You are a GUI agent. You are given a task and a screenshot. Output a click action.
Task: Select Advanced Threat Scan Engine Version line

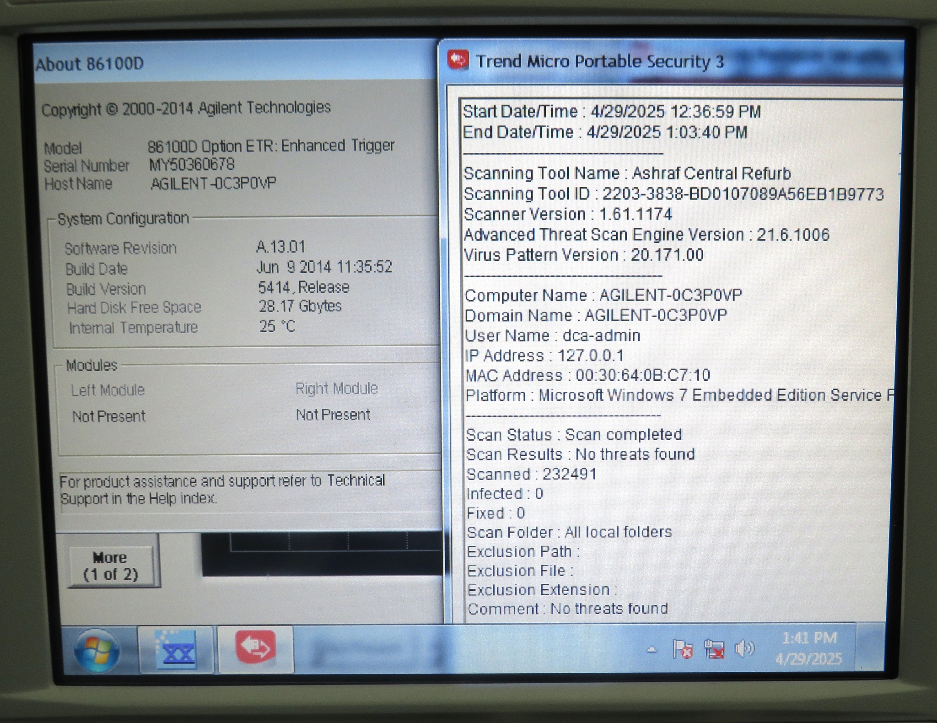(x=646, y=234)
